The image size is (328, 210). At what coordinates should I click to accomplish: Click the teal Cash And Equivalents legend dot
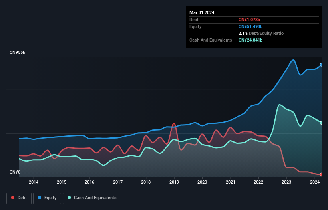click(69, 198)
